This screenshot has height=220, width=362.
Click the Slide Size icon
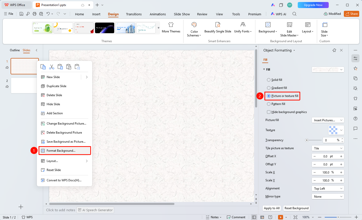[x=325, y=25]
